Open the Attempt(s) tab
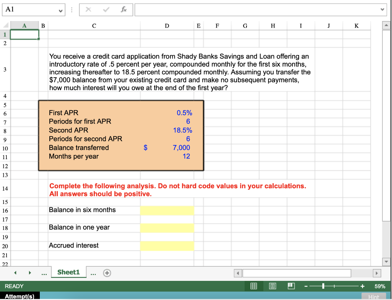The height and width of the screenshot is (300, 392). coord(20,296)
